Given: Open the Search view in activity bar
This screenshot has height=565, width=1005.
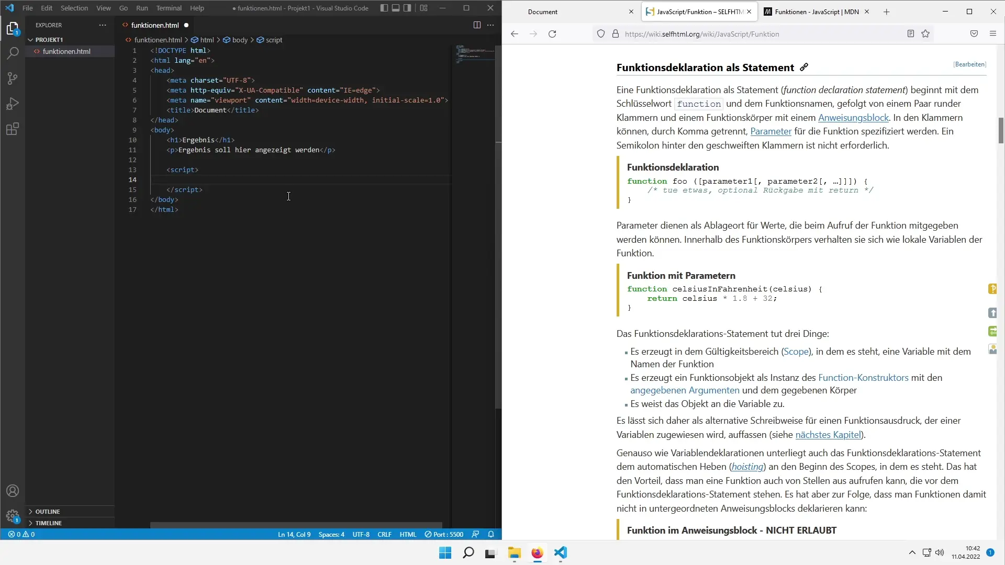Looking at the screenshot, I should pos(13,53).
